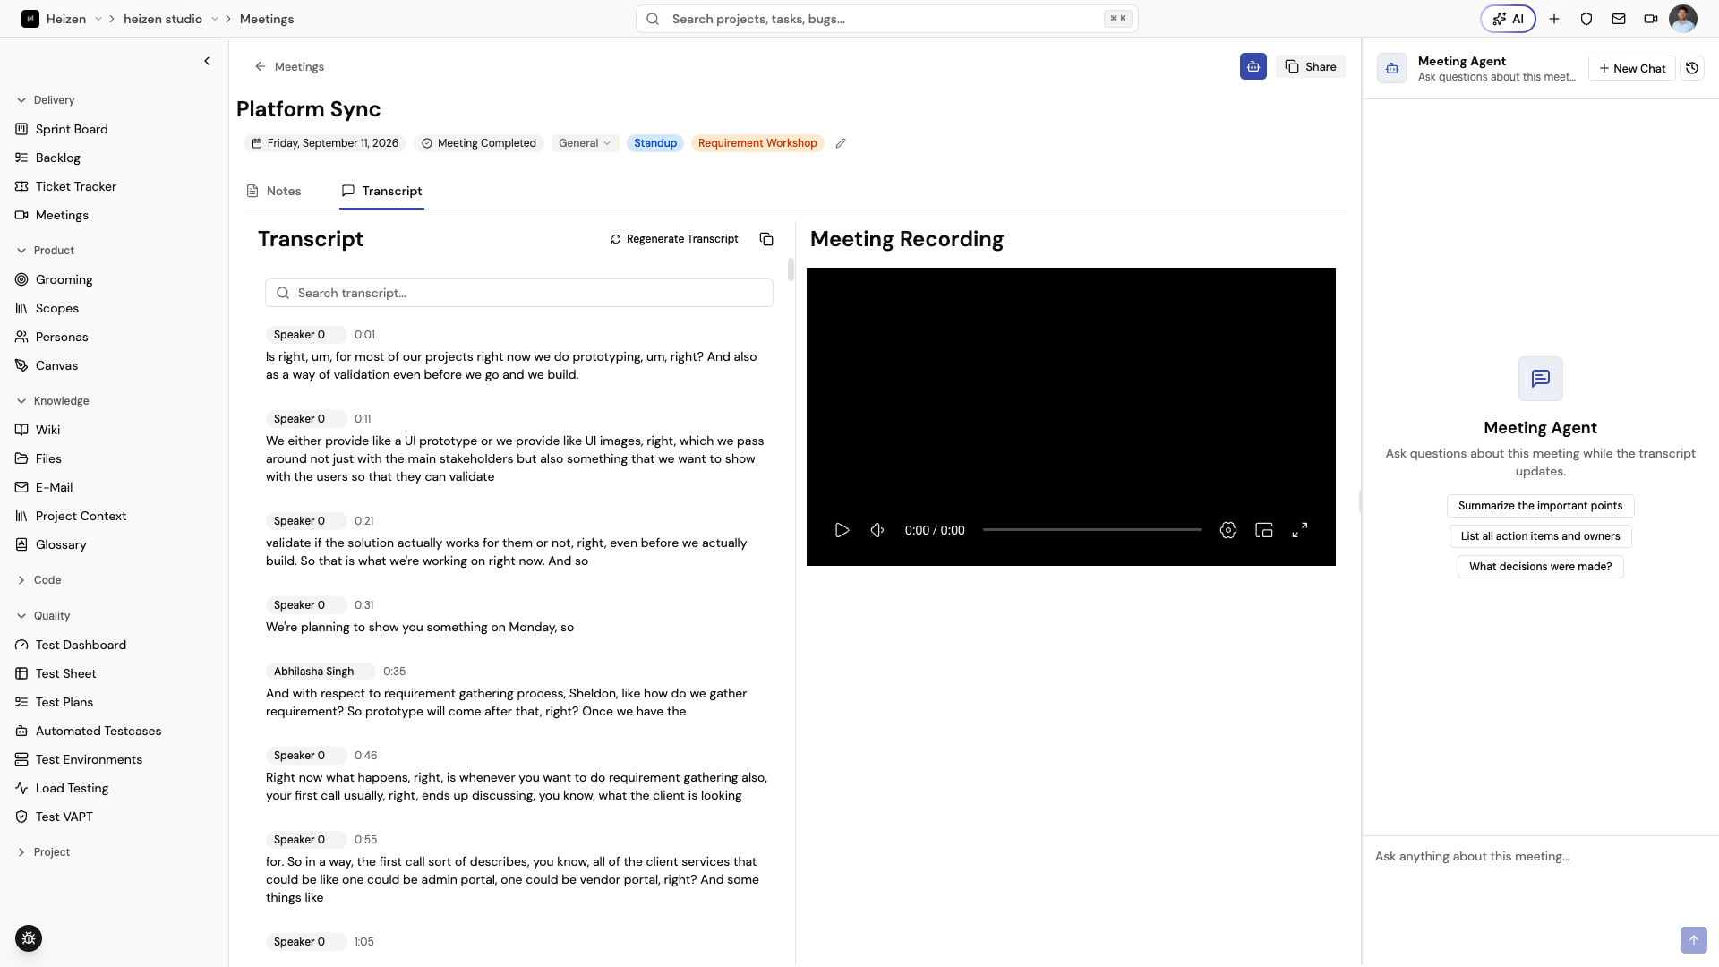Switch to the Transcript tab
Image resolution: width=1719 pixels, height=967 pixels.
(x=381, y=191)
